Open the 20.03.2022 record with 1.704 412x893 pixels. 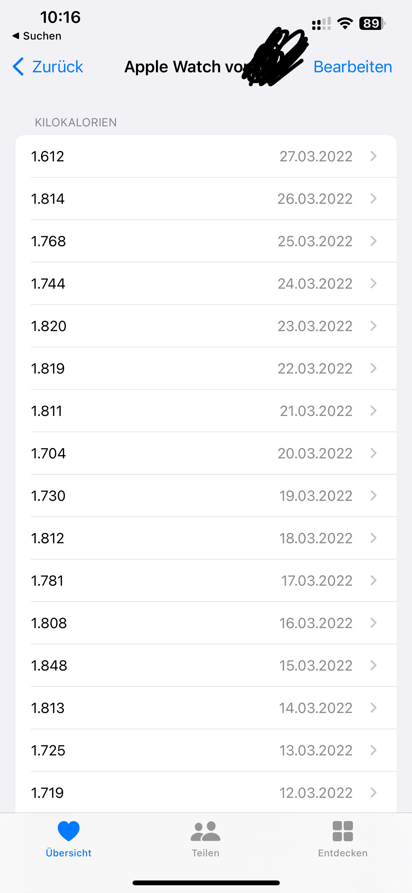coord(206,453)
